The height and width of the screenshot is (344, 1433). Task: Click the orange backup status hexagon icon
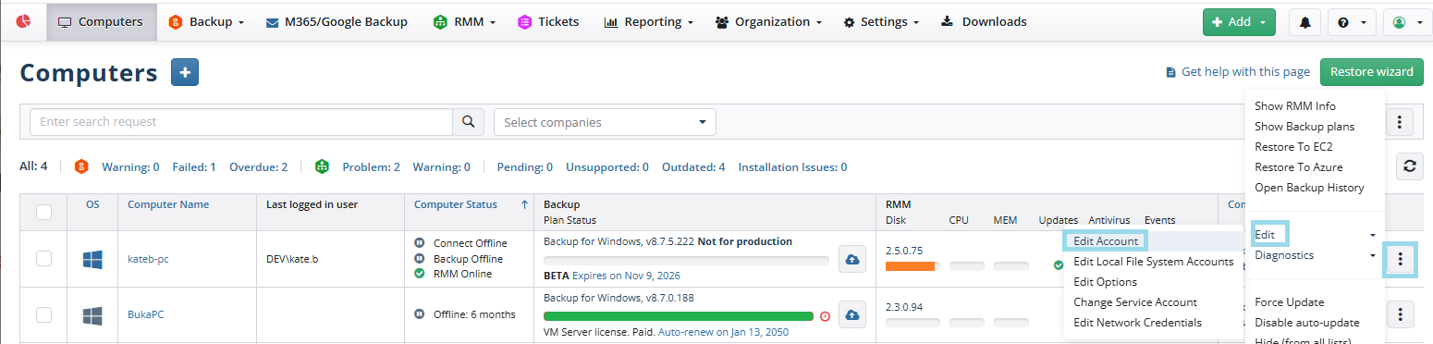pos(81,166)
